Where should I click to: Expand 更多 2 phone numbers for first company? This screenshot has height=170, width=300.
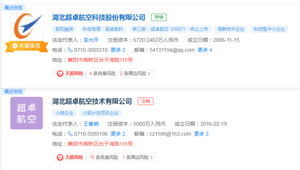click(x=118, y=50)
